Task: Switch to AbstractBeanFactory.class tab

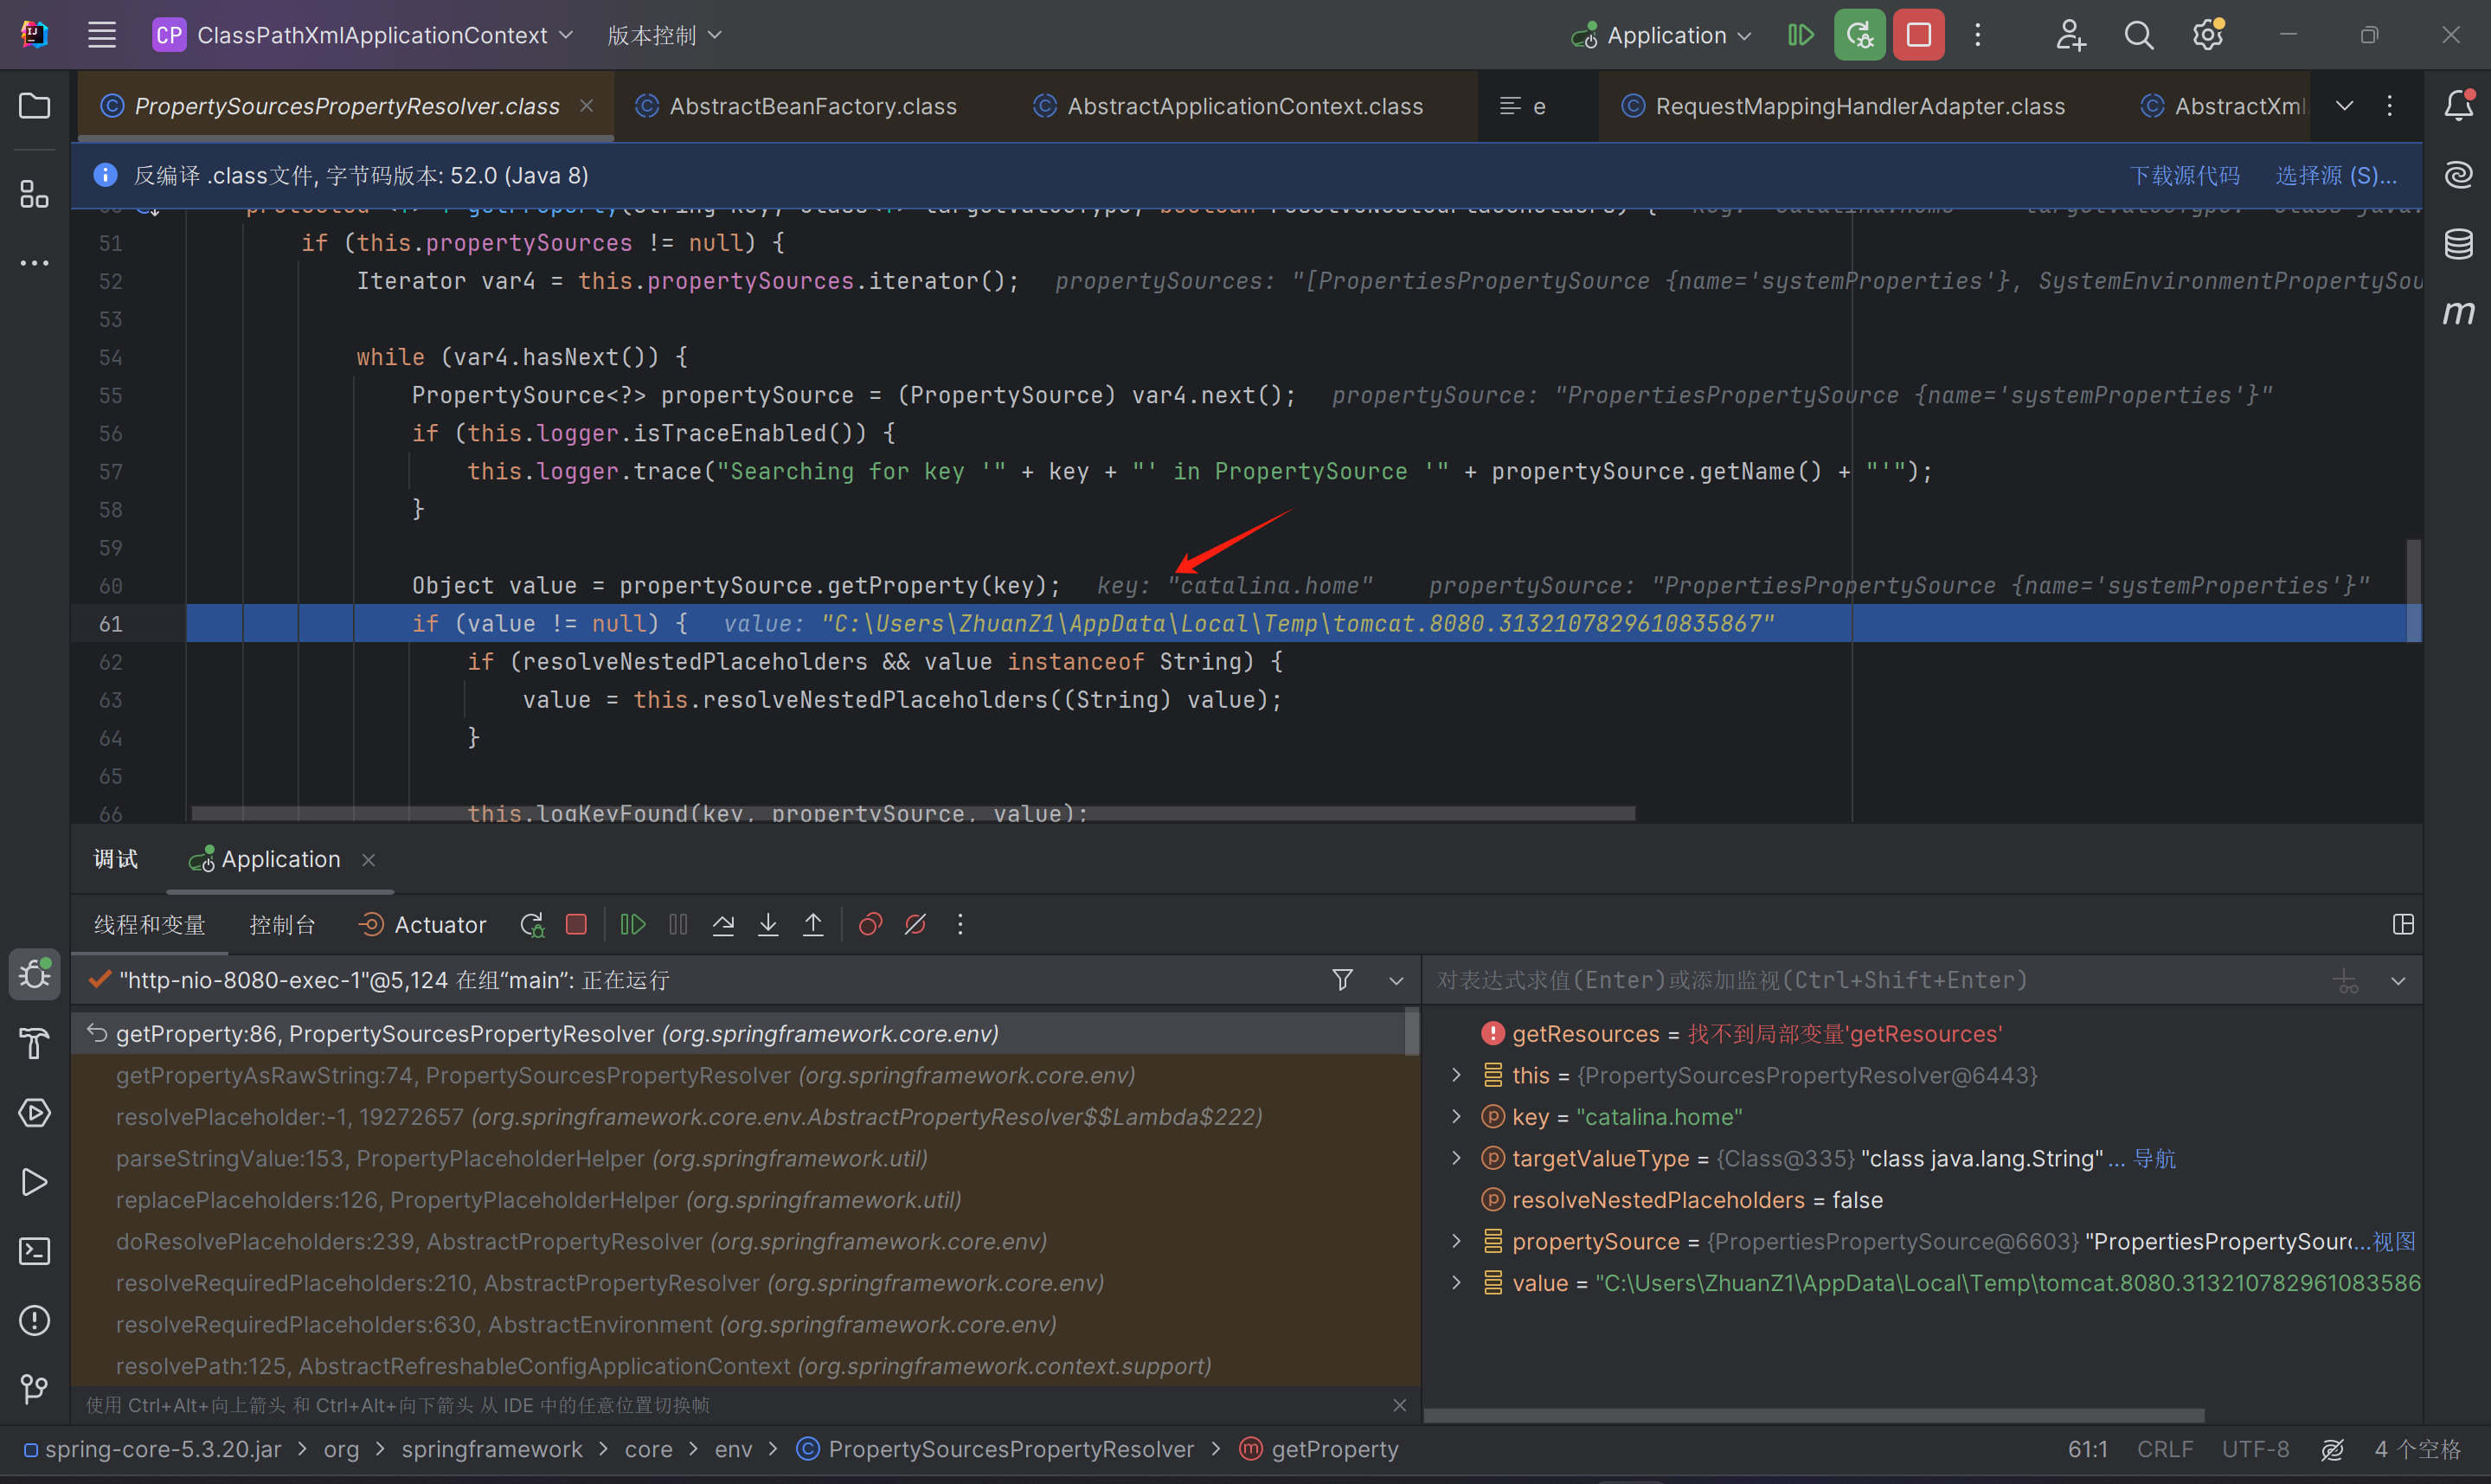Action: coord(812,106)
